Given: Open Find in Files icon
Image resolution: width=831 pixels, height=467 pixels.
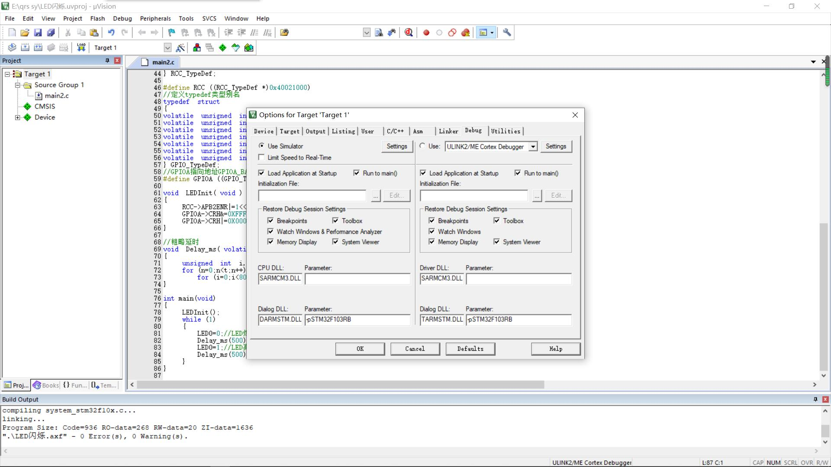Looking at the screenshot, I should [x=284, y=32].
